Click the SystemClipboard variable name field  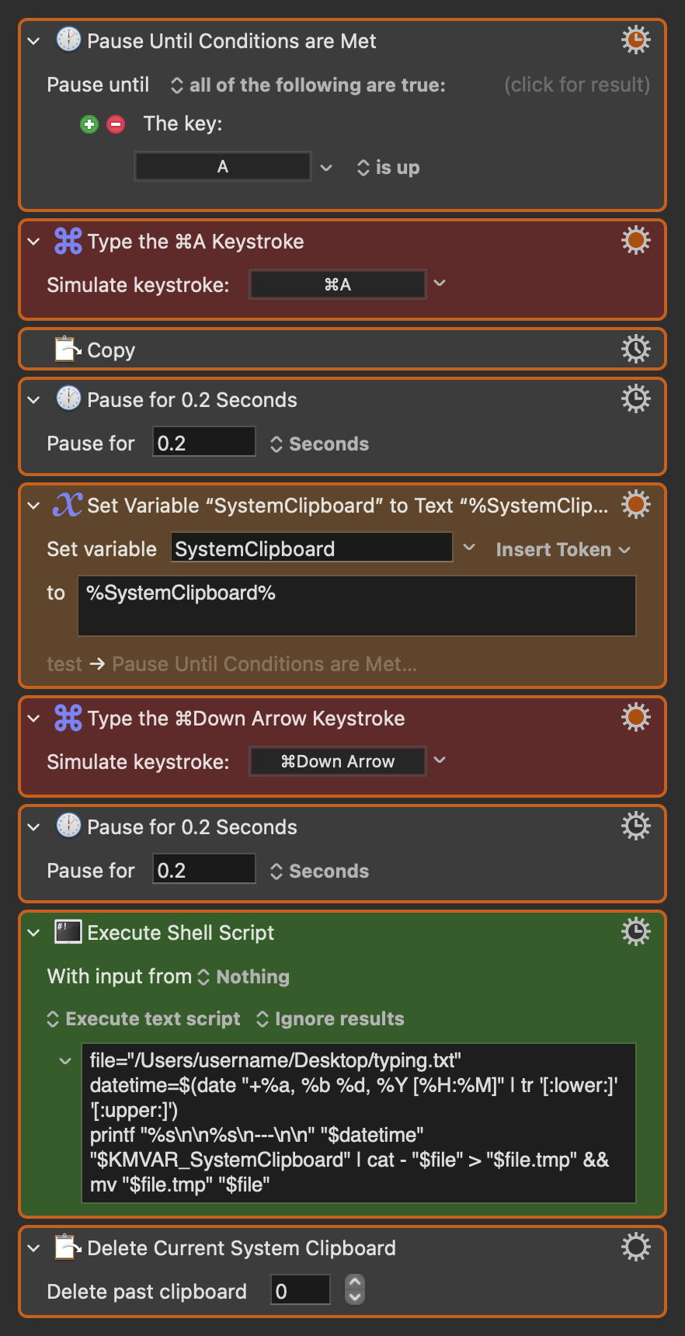pos(311,548)
